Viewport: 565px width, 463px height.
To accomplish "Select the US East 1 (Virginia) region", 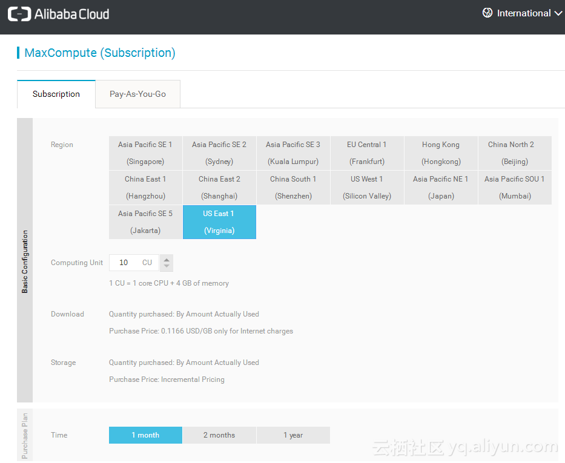I will click(219, 222).
